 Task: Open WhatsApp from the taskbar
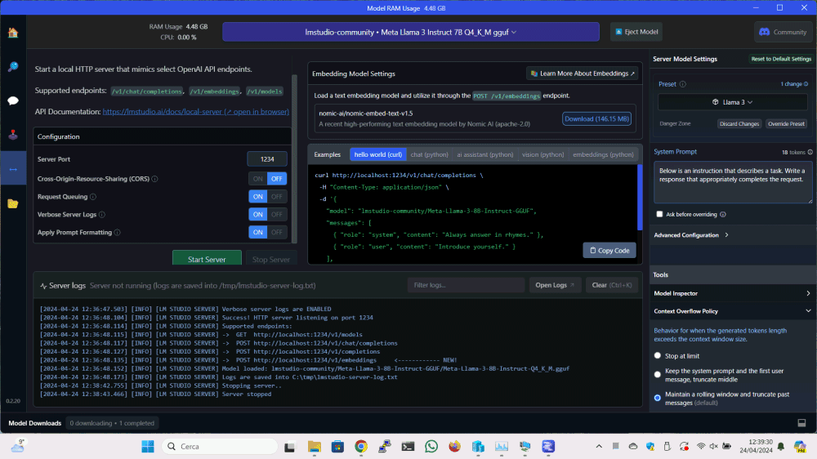[431, 447]
